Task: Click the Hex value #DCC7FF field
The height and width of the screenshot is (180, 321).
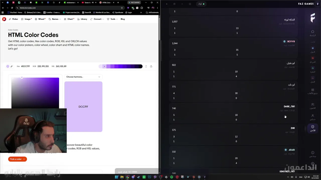Action: pyautogui.click(x=26, y=66)
